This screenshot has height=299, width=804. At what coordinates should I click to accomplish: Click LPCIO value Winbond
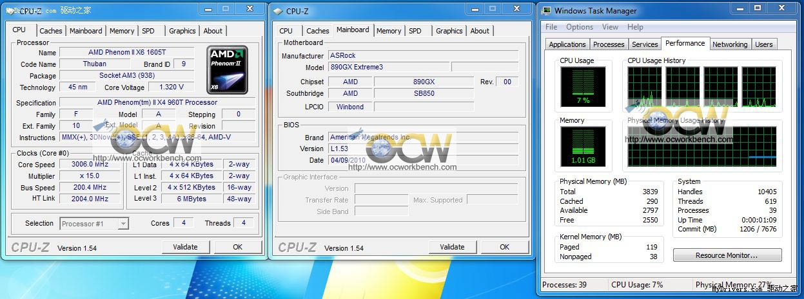click(350, 107)
